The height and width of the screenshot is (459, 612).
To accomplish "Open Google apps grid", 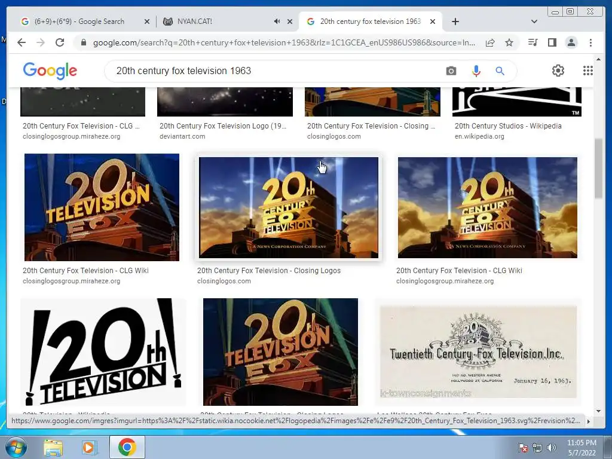I will click(588, 71).
